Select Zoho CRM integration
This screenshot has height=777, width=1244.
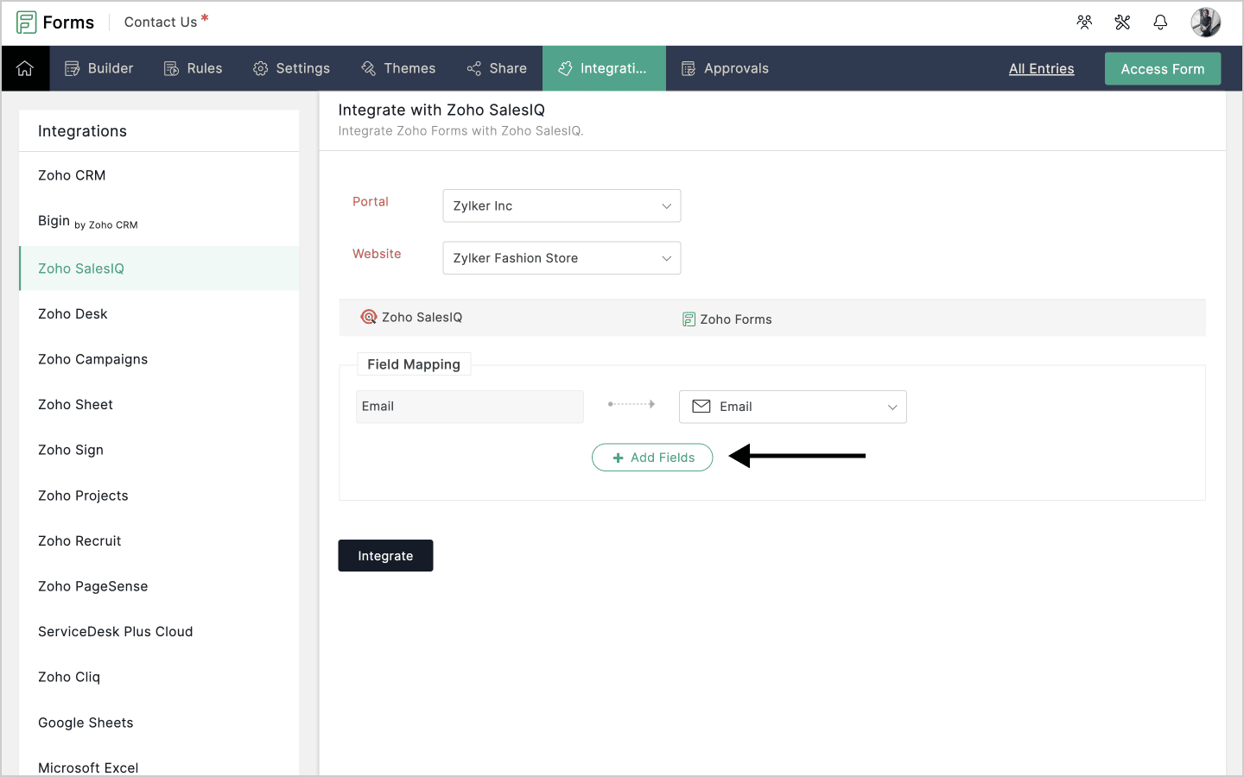point(159,175)
